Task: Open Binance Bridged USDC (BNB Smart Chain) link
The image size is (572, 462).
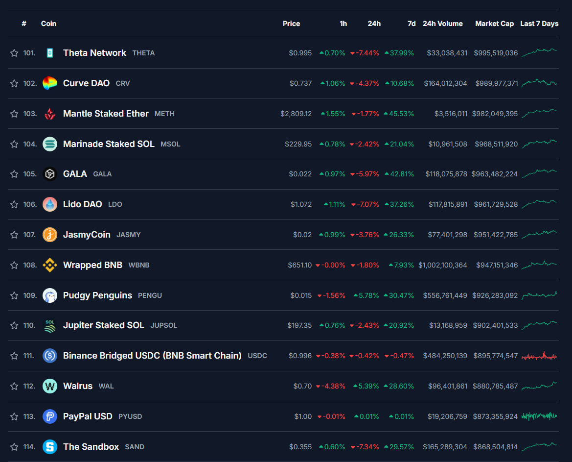Action: point(152,356)
